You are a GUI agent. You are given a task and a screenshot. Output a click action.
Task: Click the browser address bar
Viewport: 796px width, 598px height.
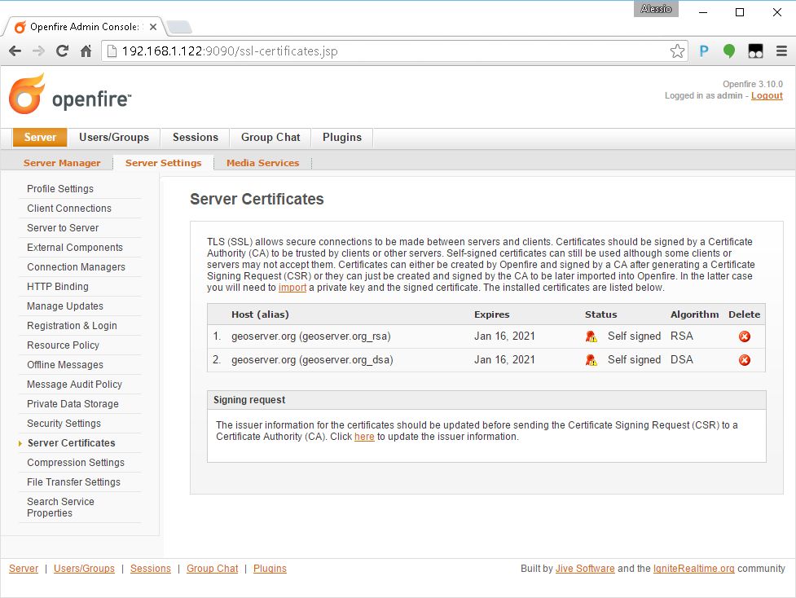coord(391,51)
